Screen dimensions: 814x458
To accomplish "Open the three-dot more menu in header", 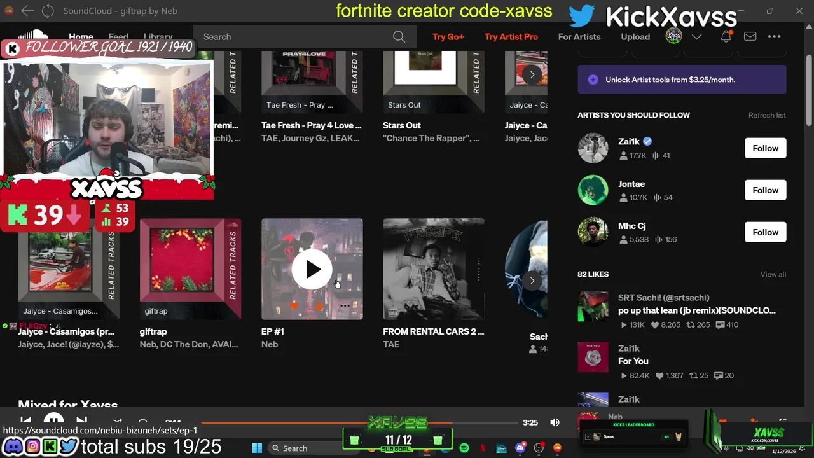I will tap(774, 36).
